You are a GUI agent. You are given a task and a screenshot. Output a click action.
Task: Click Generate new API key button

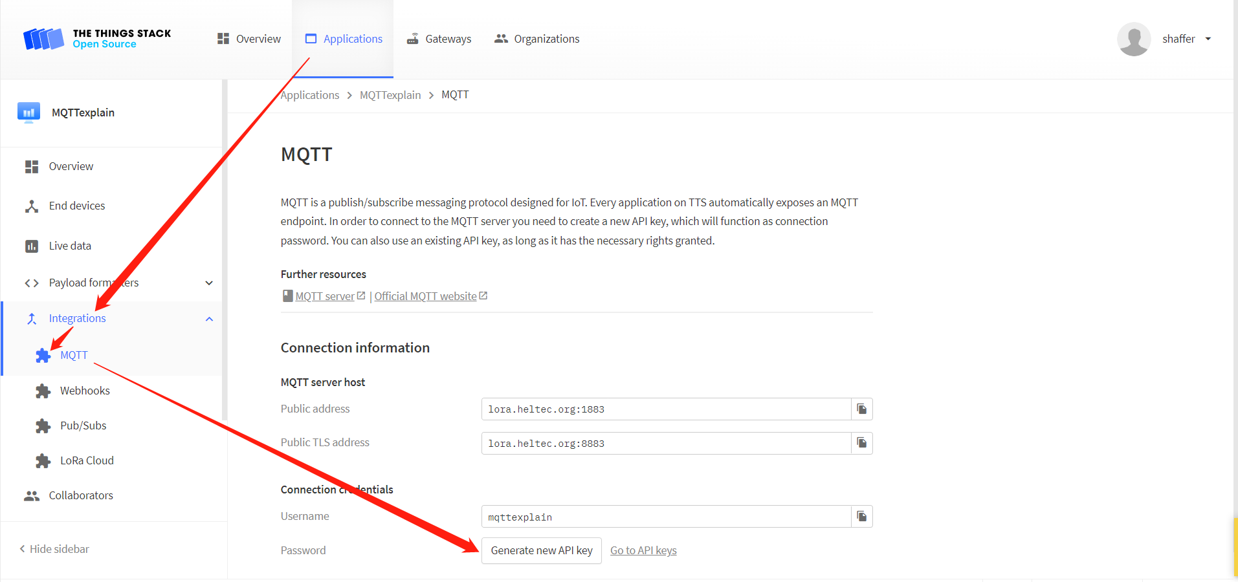541,550
